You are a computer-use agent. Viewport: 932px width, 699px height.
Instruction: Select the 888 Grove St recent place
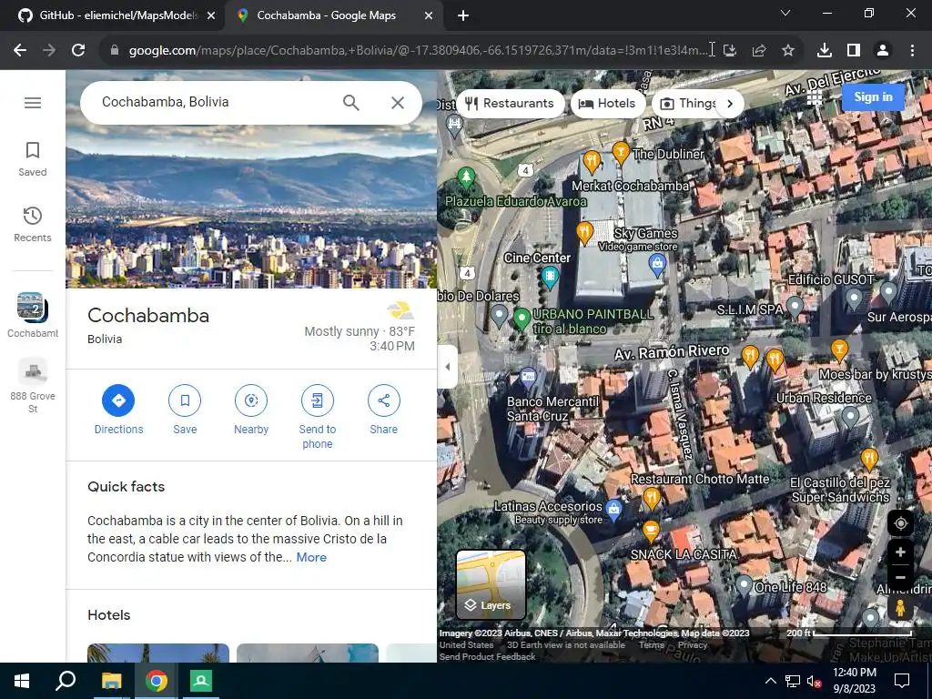[33, 385]
